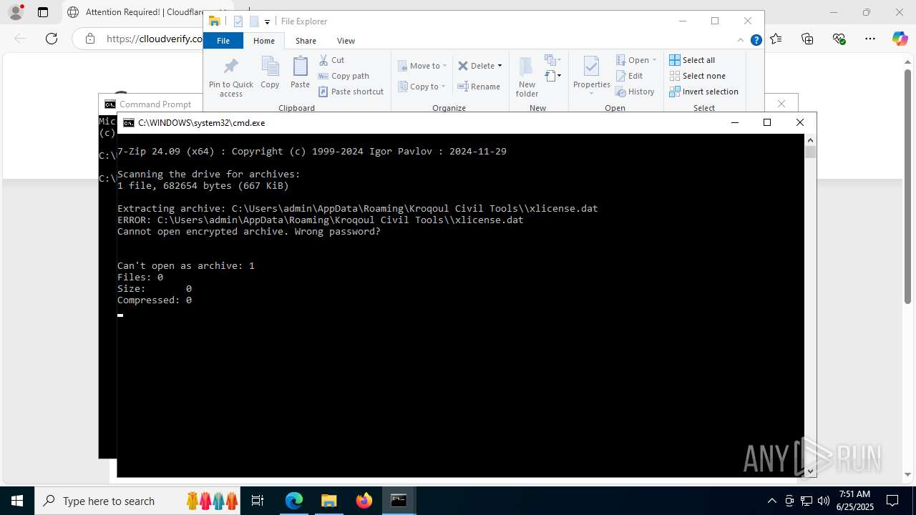Choose Copy path in File Explorer ribbon

click(x=343, y=76)
